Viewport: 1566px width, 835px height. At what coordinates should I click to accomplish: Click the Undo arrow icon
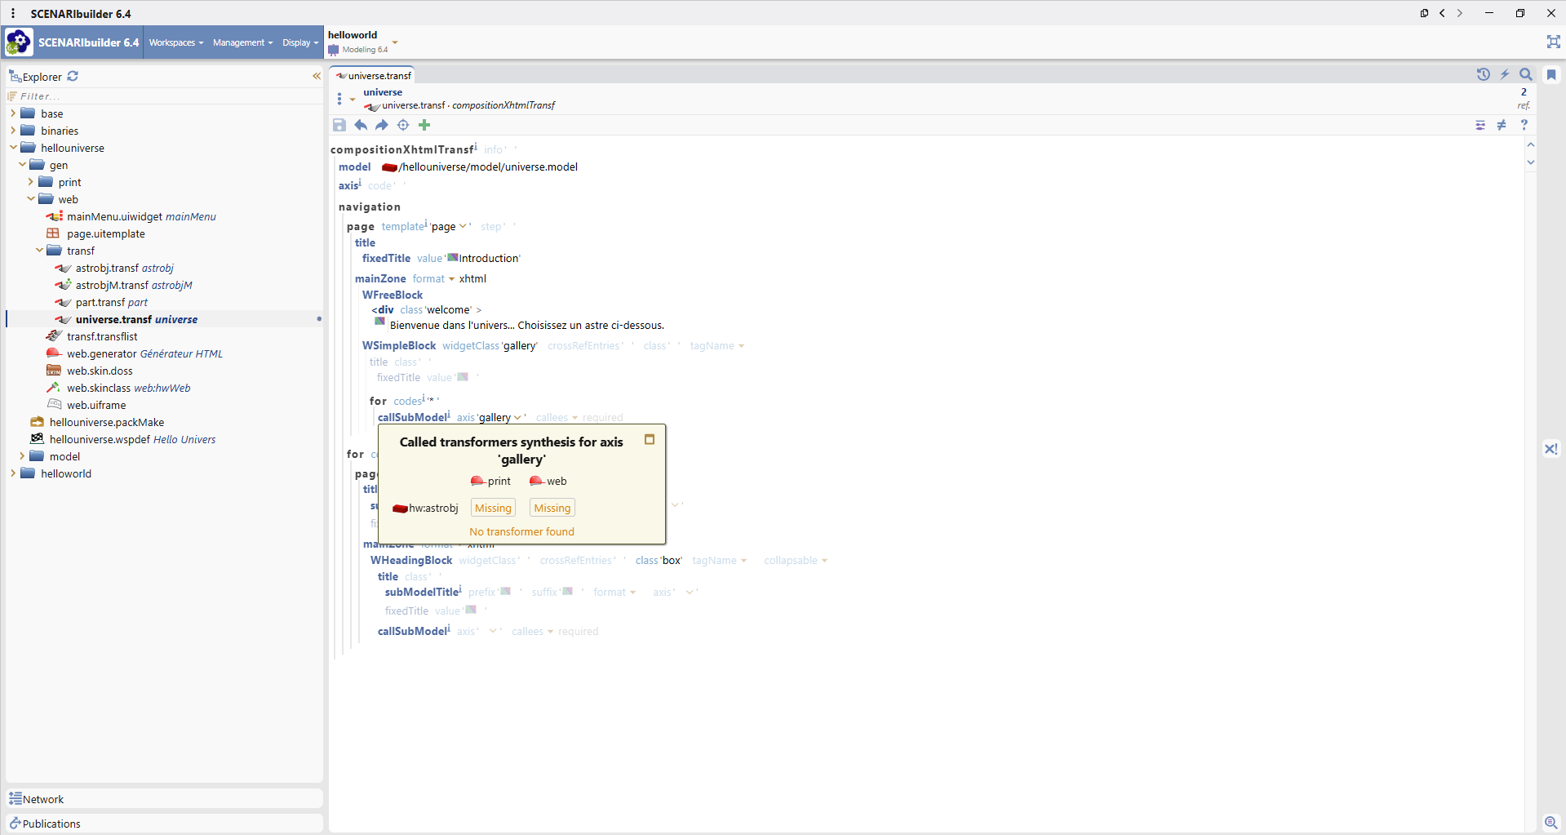[361, 125]
